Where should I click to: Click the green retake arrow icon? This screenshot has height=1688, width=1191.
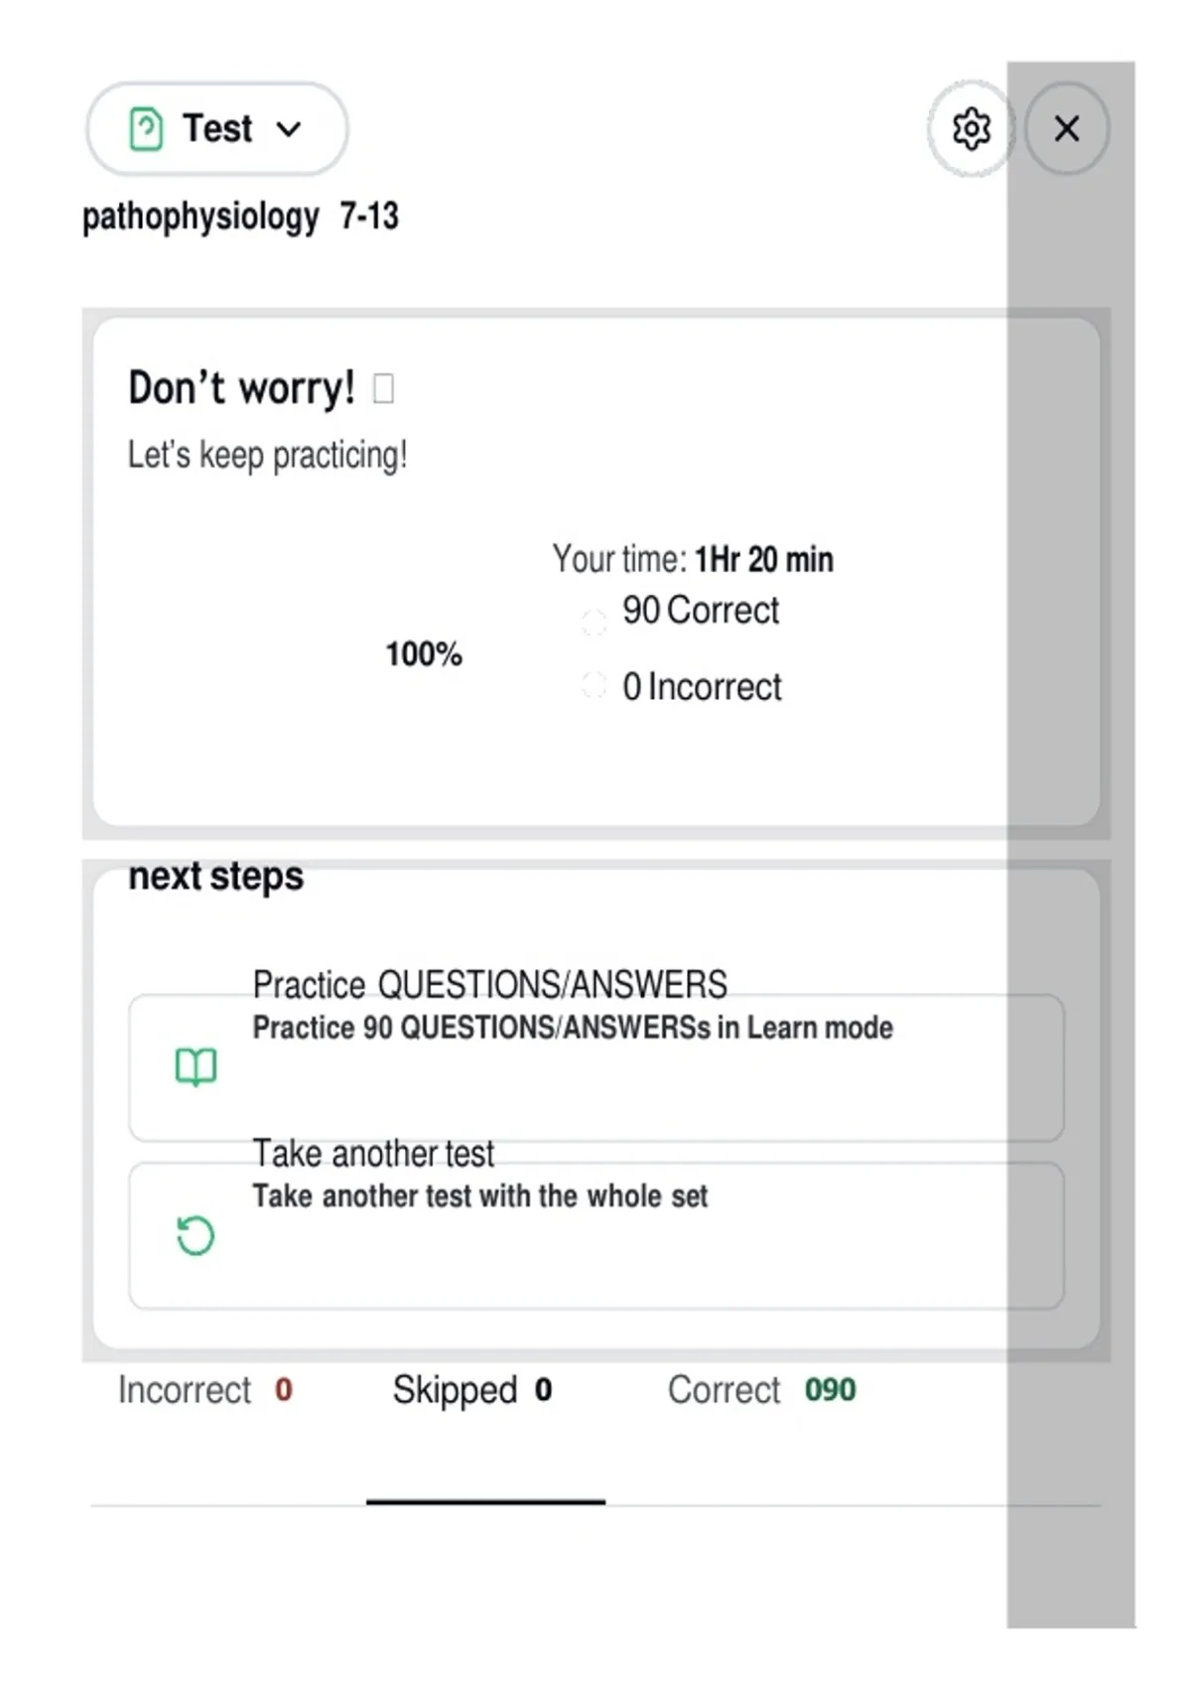point(196,1236)
